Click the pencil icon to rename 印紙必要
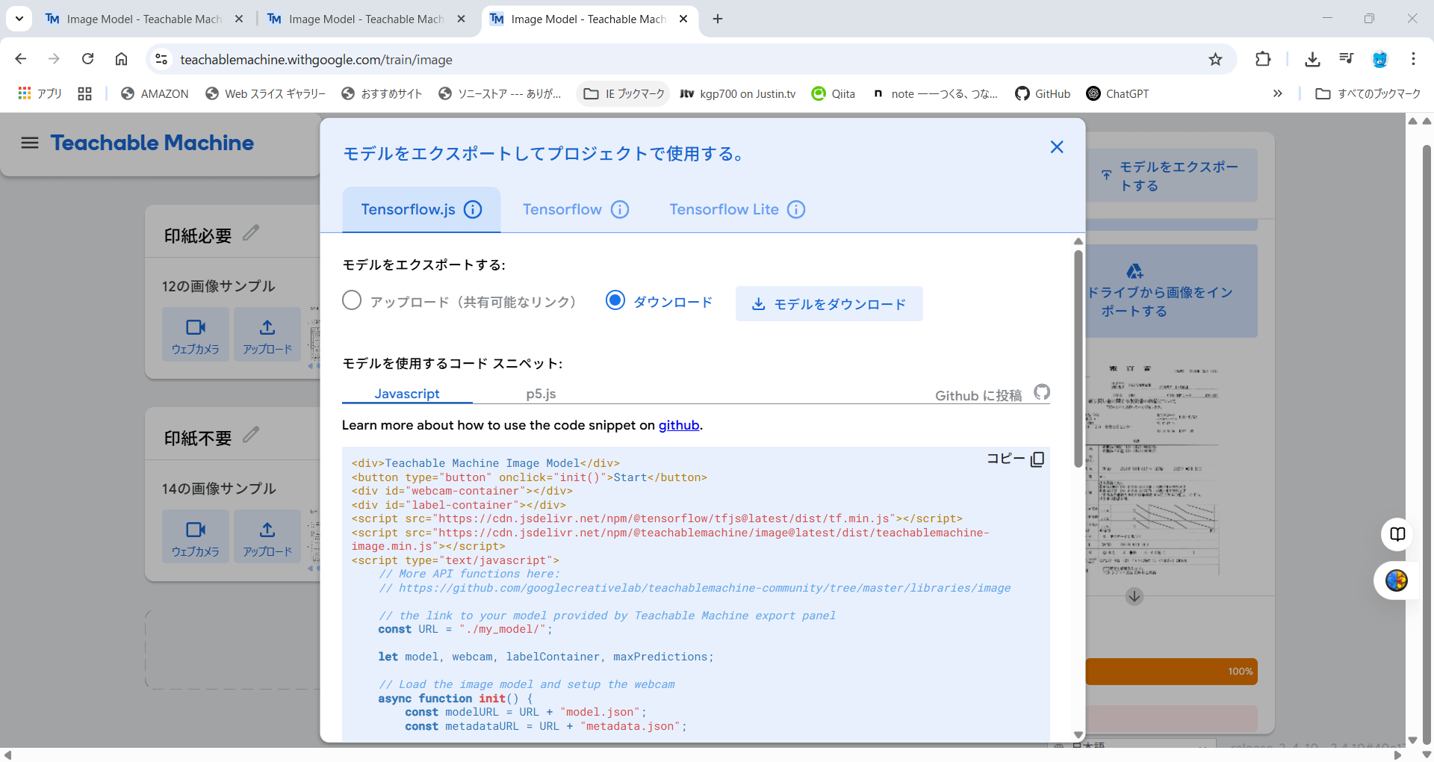1434x762 pixels. click(x=252, y=233)
